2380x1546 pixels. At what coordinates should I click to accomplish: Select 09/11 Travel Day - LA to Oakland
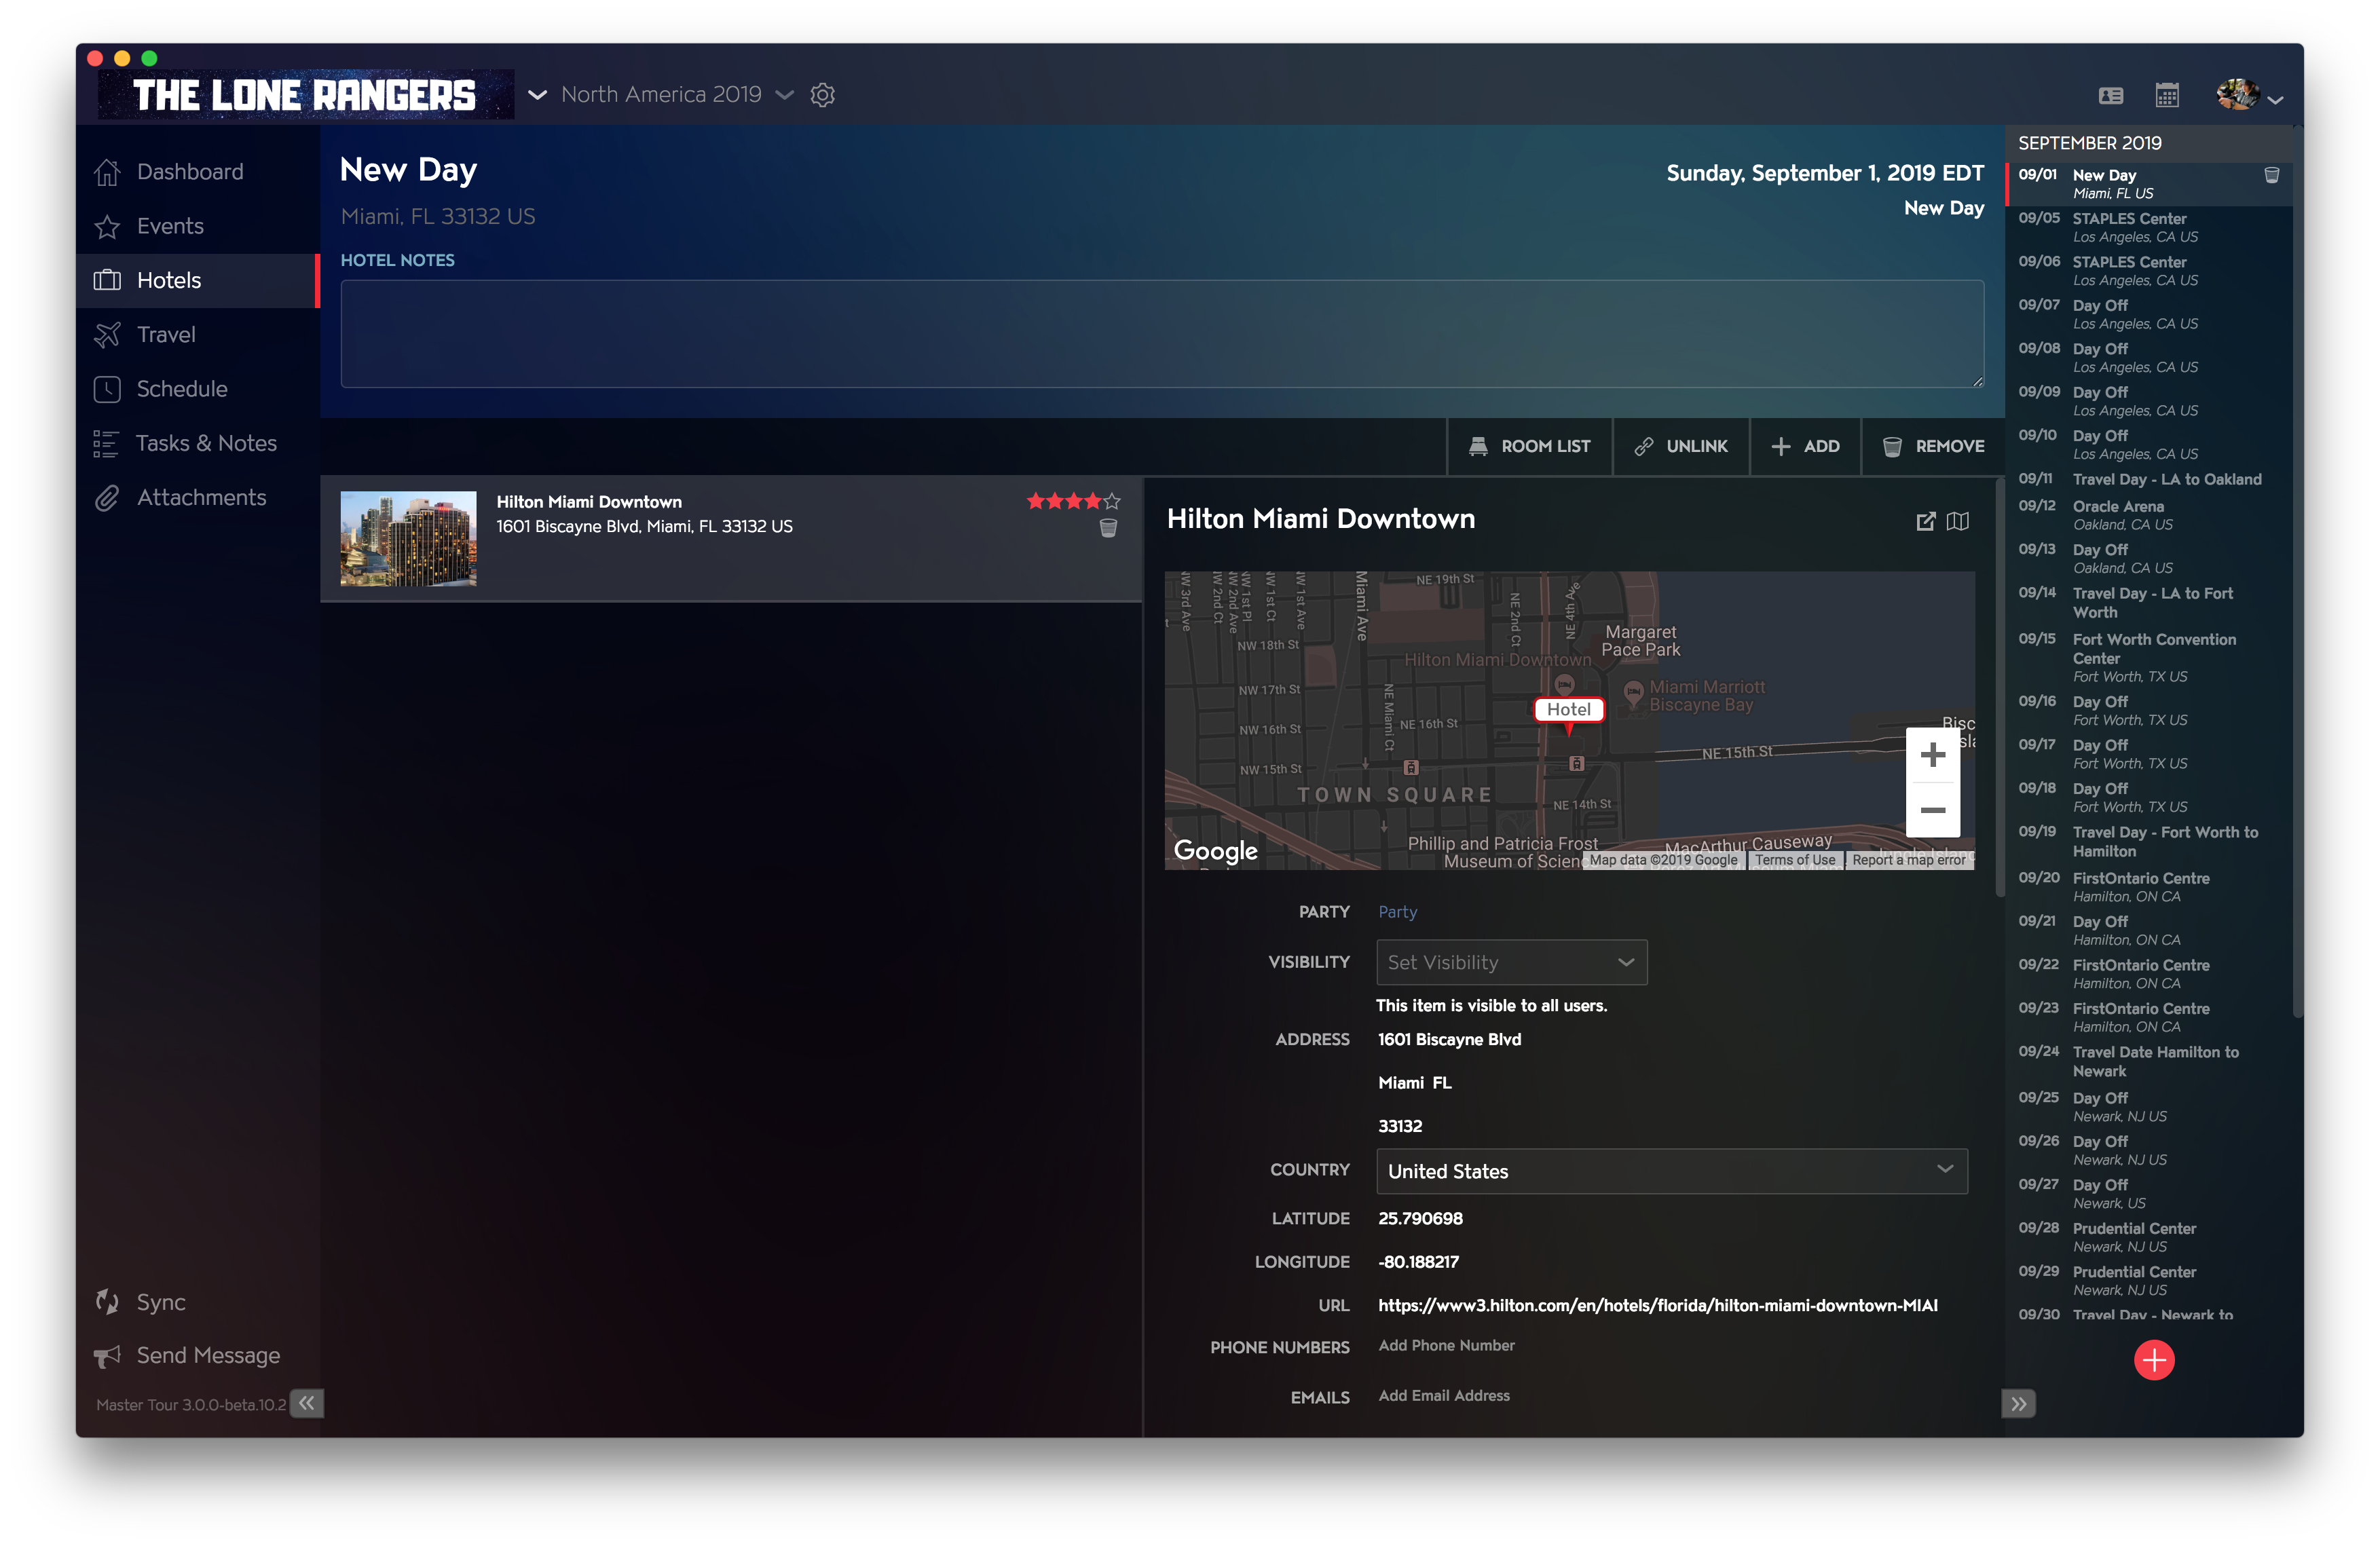pos(2148,479)
